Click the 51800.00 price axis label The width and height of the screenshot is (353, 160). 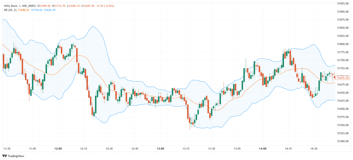pyautogui.click(x=344, y=44)
